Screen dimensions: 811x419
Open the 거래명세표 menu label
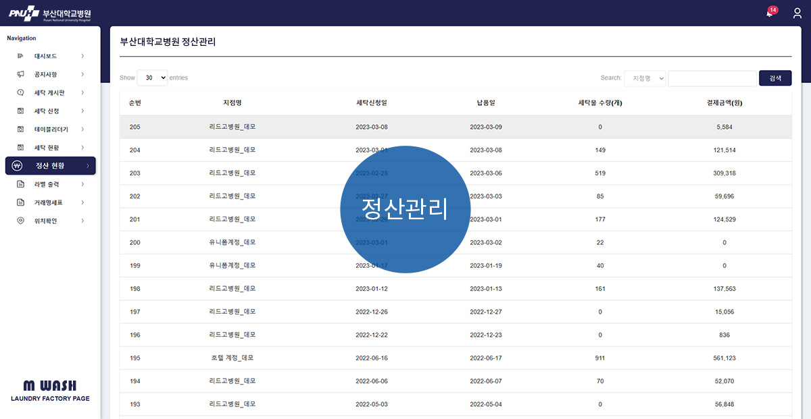tap(49, 202)
